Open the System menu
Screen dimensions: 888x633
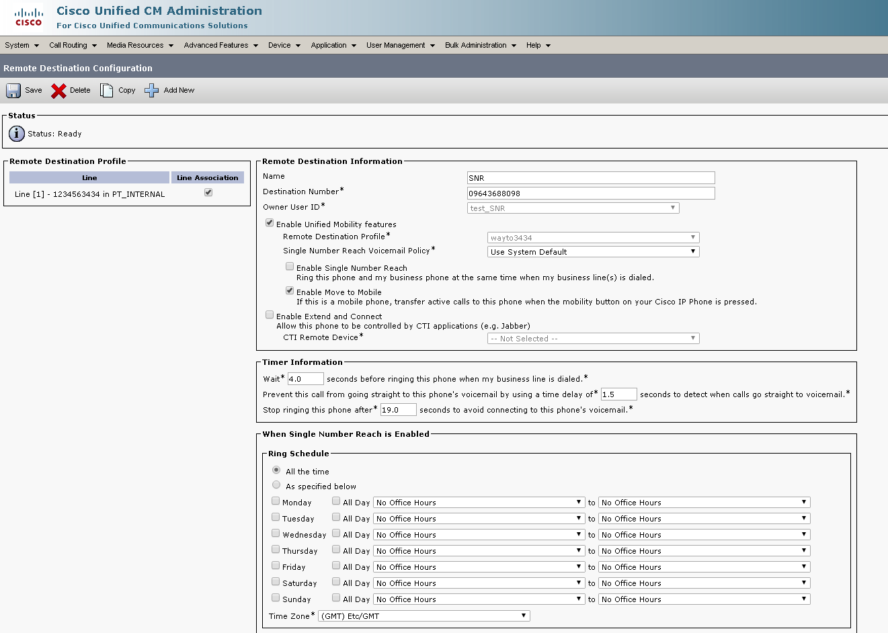[x=22, y=45]
